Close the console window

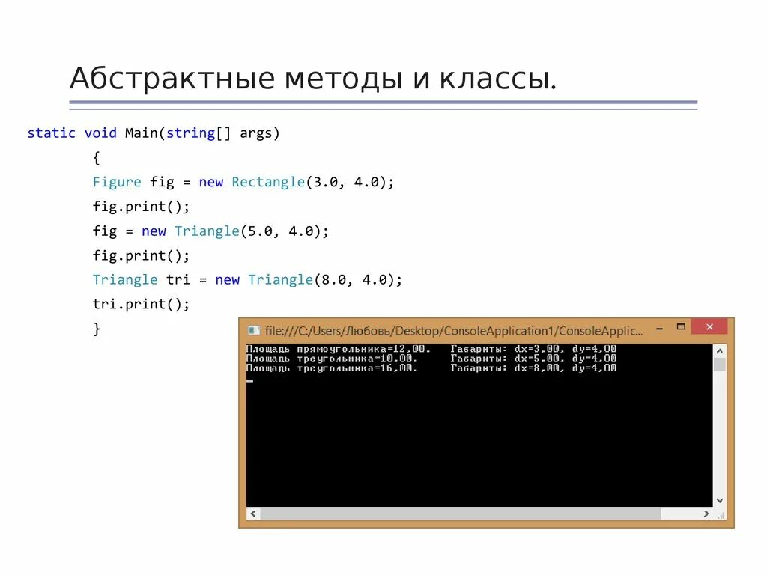pos(709,326)
